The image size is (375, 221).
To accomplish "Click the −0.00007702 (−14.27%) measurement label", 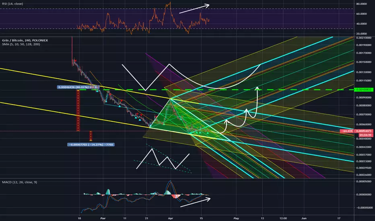I will [x=91, y=145].
